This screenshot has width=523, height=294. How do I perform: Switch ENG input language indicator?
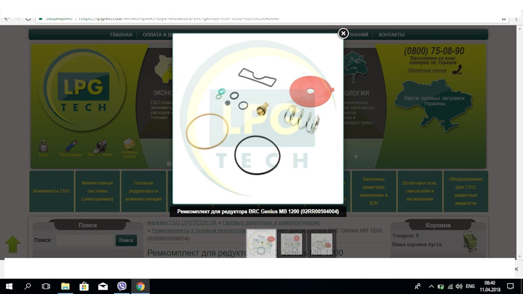[x=470, y=286]
